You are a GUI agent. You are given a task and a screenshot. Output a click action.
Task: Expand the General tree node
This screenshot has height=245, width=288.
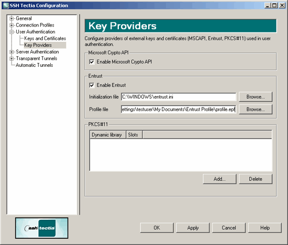pos(12,18)
